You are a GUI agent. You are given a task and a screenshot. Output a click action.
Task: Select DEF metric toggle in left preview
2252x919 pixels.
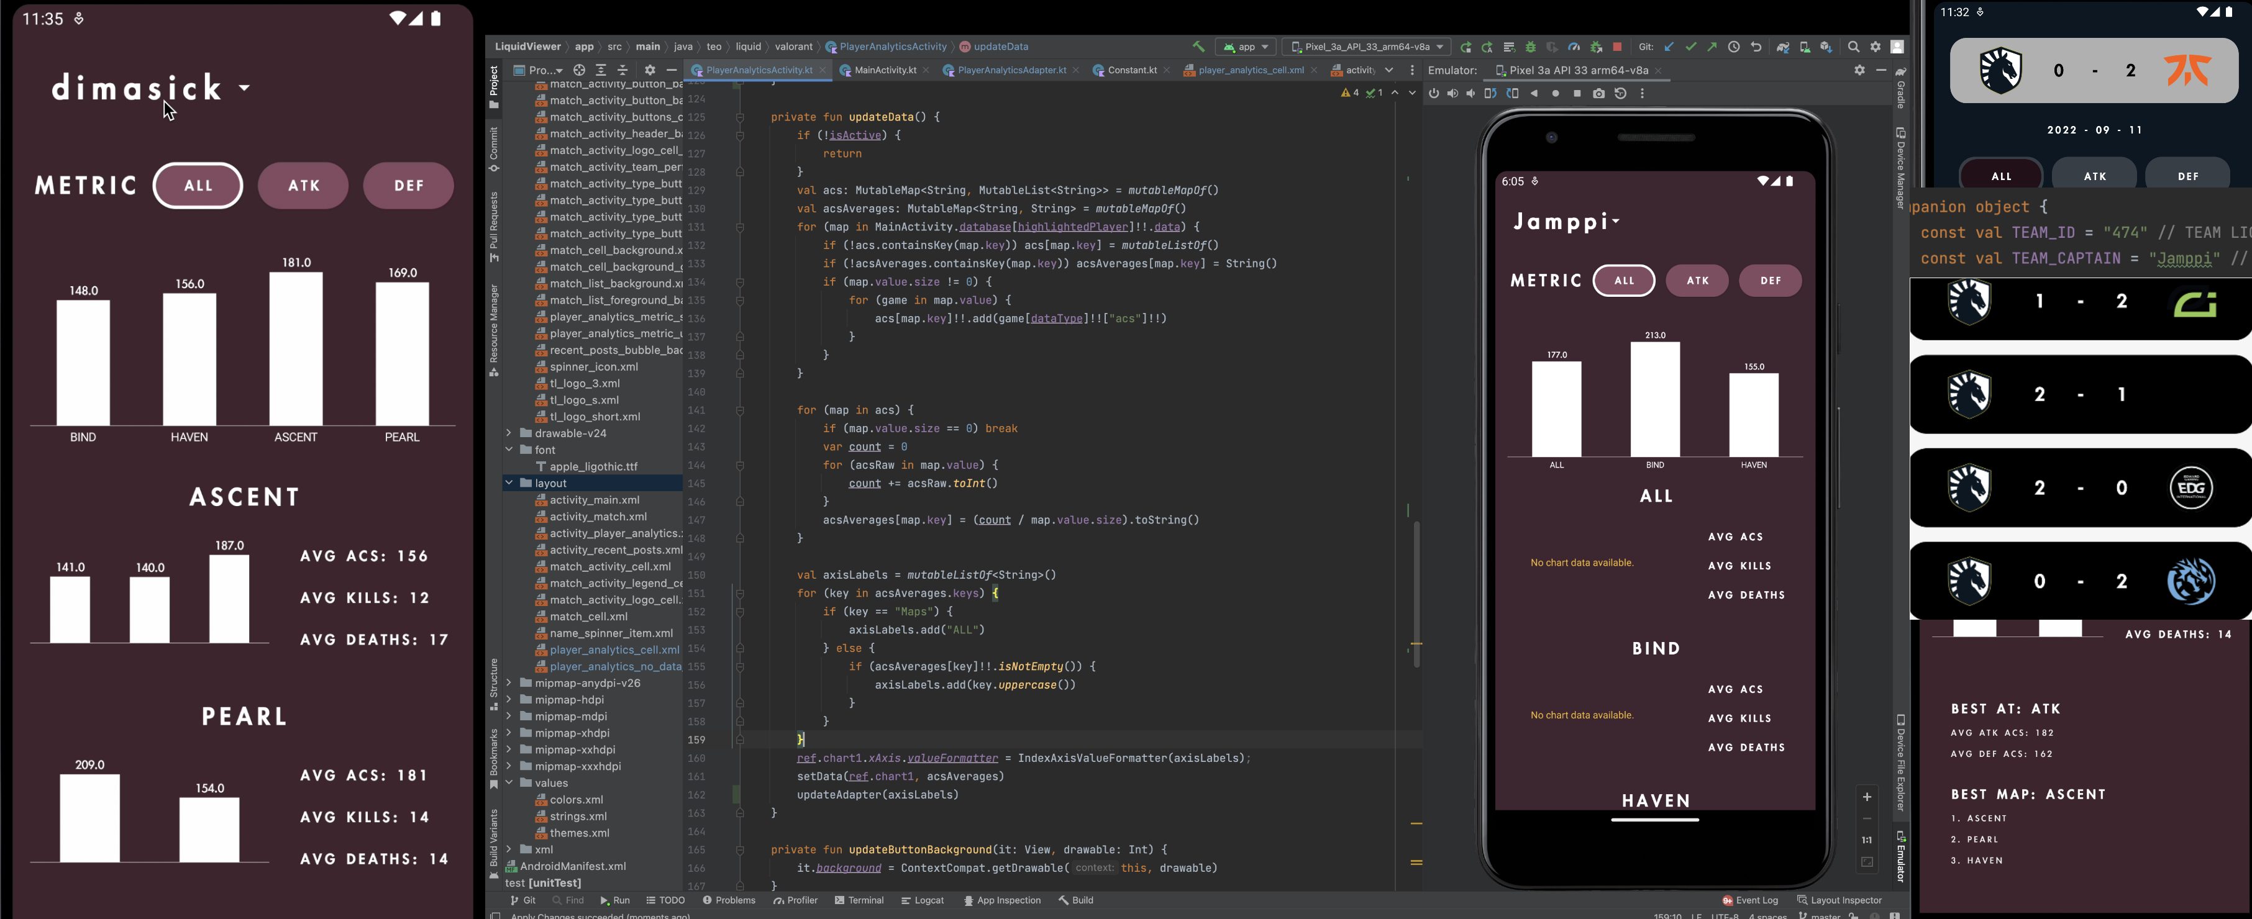[x=408, y=185]
